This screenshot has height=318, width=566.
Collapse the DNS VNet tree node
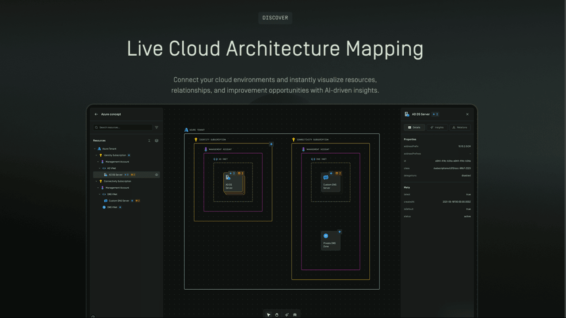click(x=100, y=194)
